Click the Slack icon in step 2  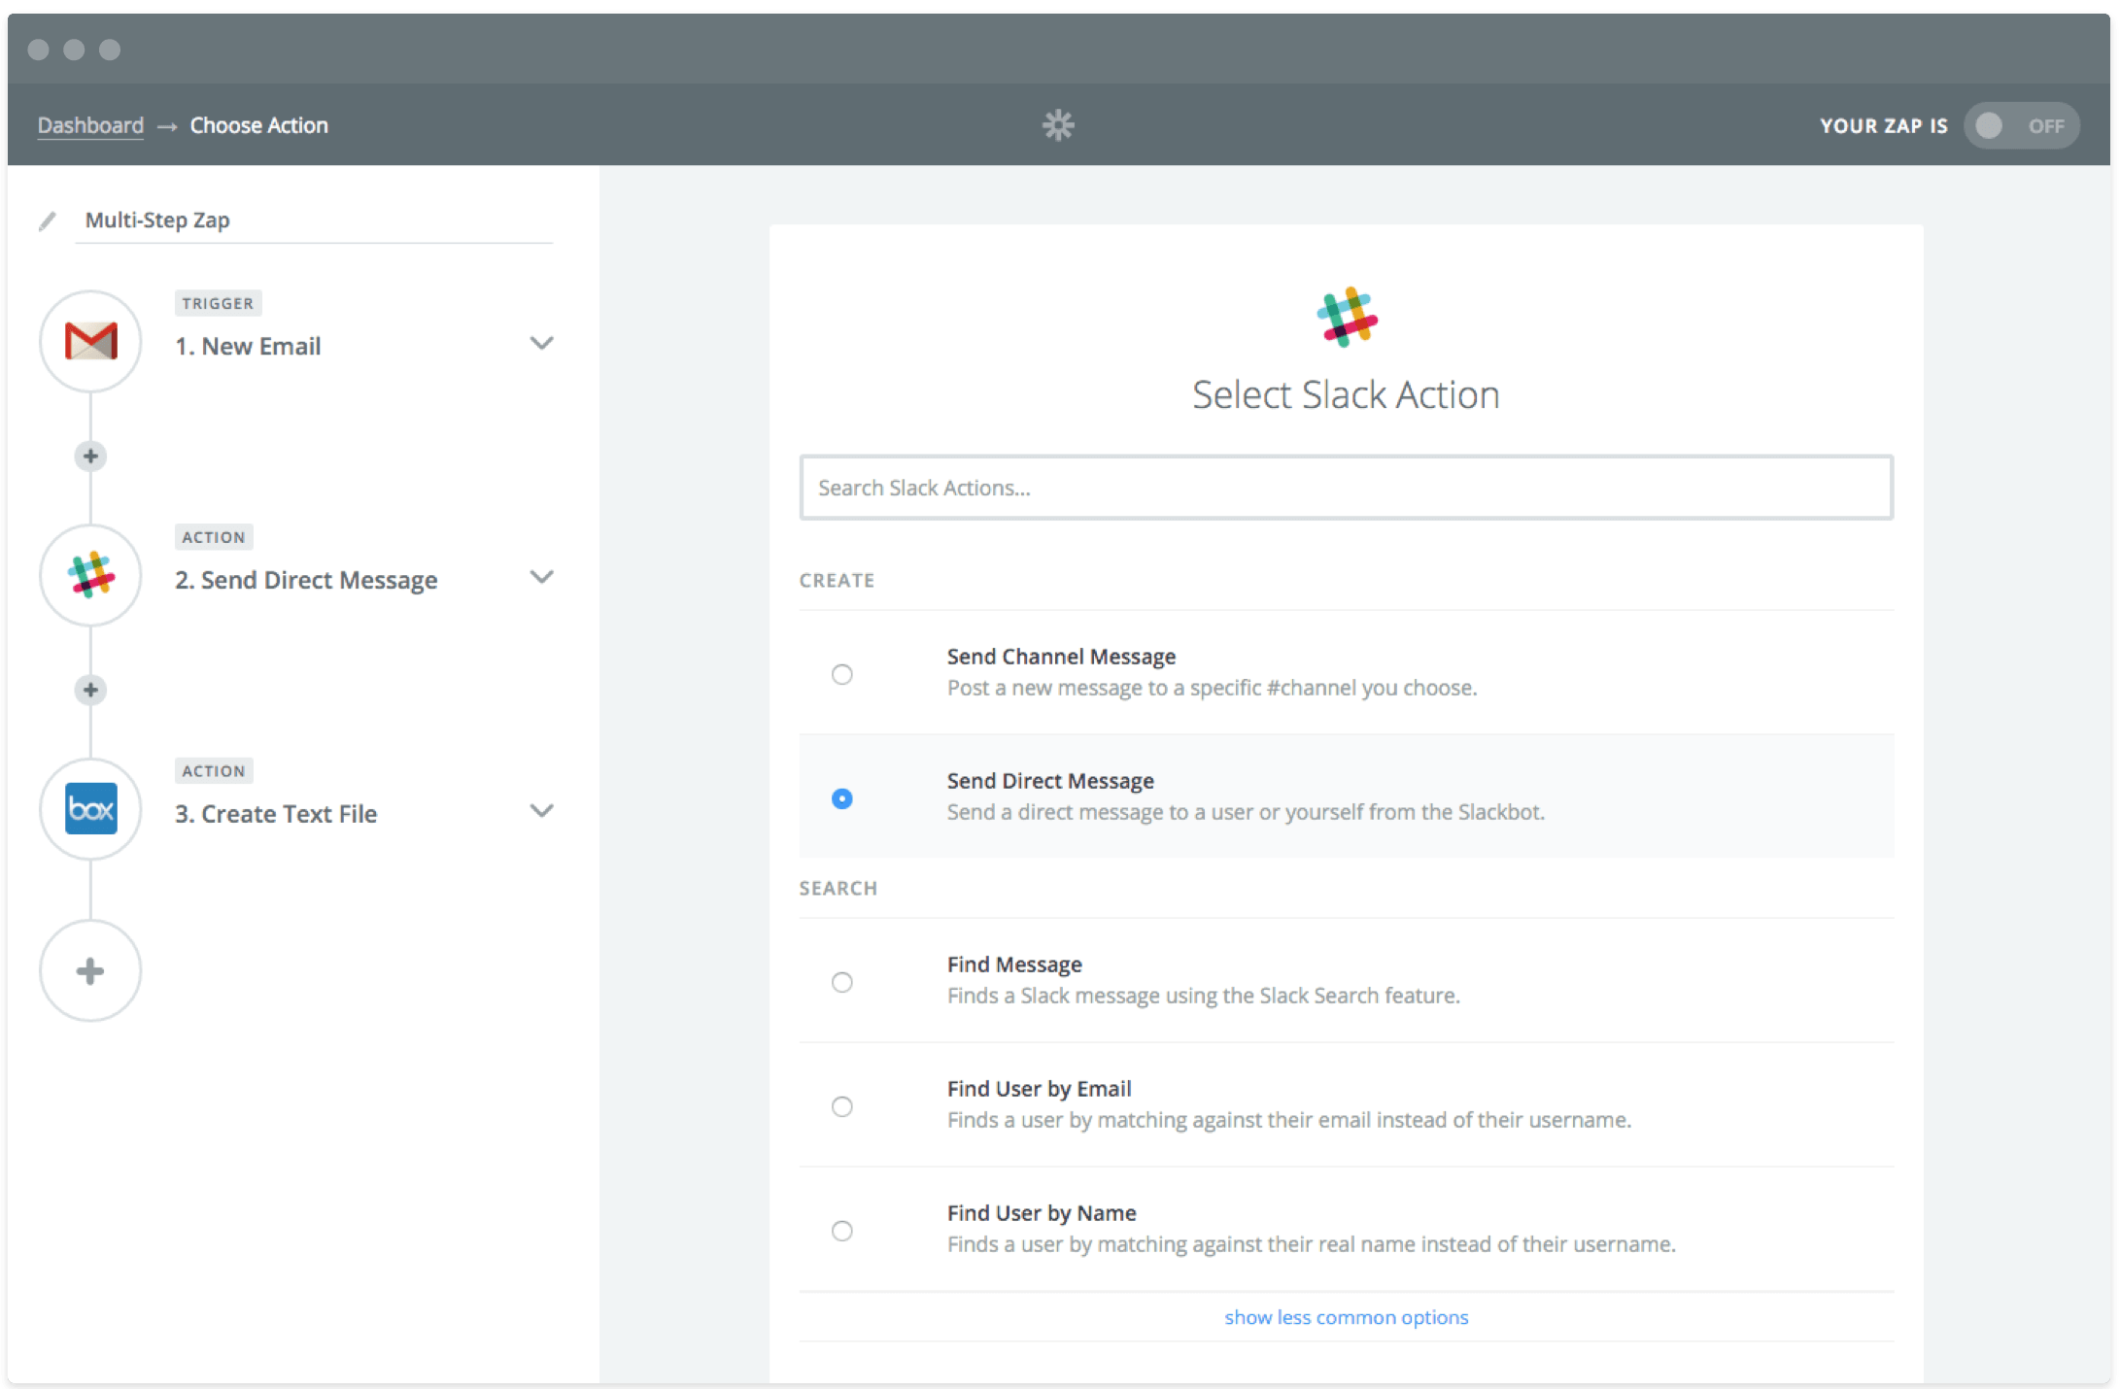[x=90, y=575]
